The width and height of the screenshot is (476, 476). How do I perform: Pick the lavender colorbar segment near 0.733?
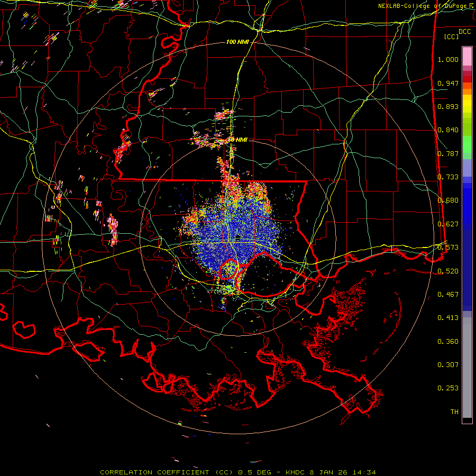pos(467,168)
